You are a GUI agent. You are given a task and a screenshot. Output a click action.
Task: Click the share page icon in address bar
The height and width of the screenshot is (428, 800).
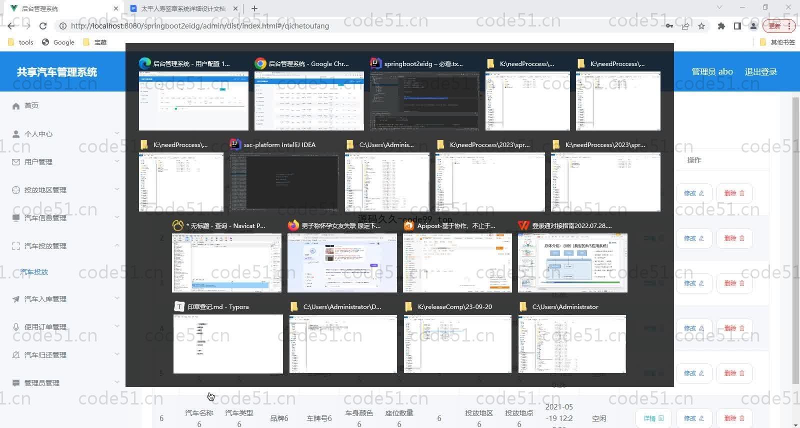685,26
